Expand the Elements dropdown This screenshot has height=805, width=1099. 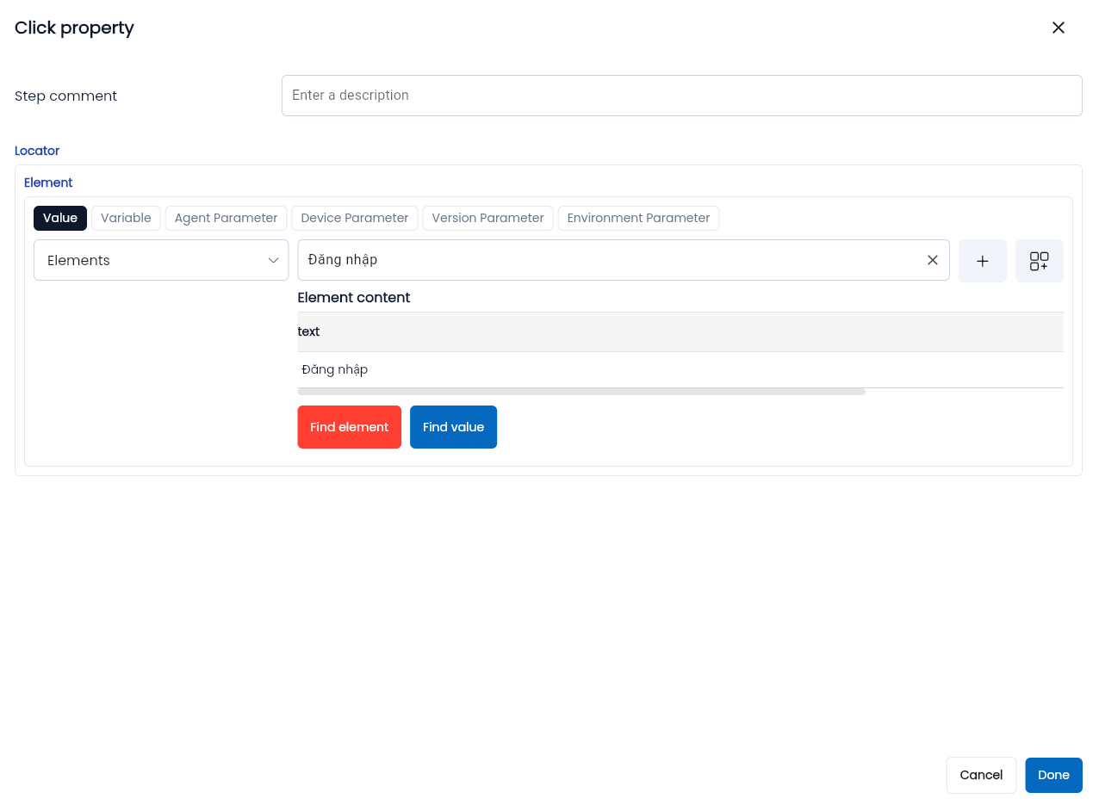tap(161, 260)
